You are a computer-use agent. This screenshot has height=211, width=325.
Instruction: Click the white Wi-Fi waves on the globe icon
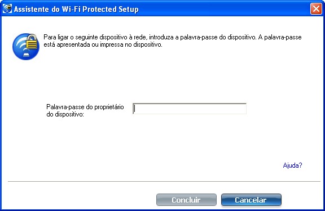tap(21, 44)
